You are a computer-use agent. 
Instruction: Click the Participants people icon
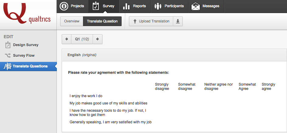point(158,6)
